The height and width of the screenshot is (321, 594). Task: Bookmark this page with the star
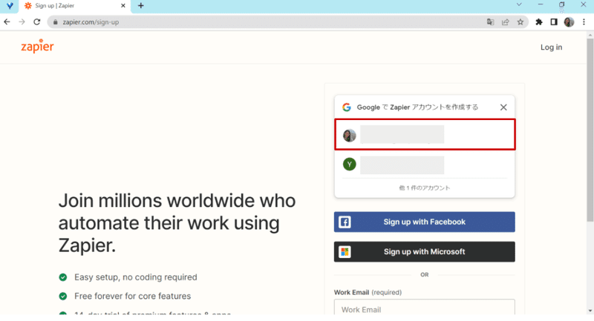pos(520,22)
